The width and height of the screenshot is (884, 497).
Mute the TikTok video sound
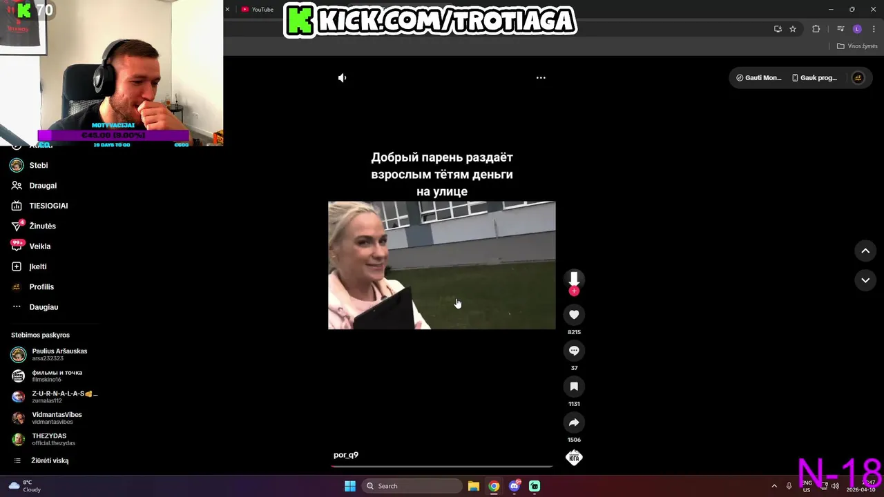pos(342,78)
